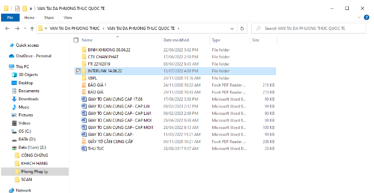Open Pictures in the navigation pane
Screen dimensions: 374x193
26,115
